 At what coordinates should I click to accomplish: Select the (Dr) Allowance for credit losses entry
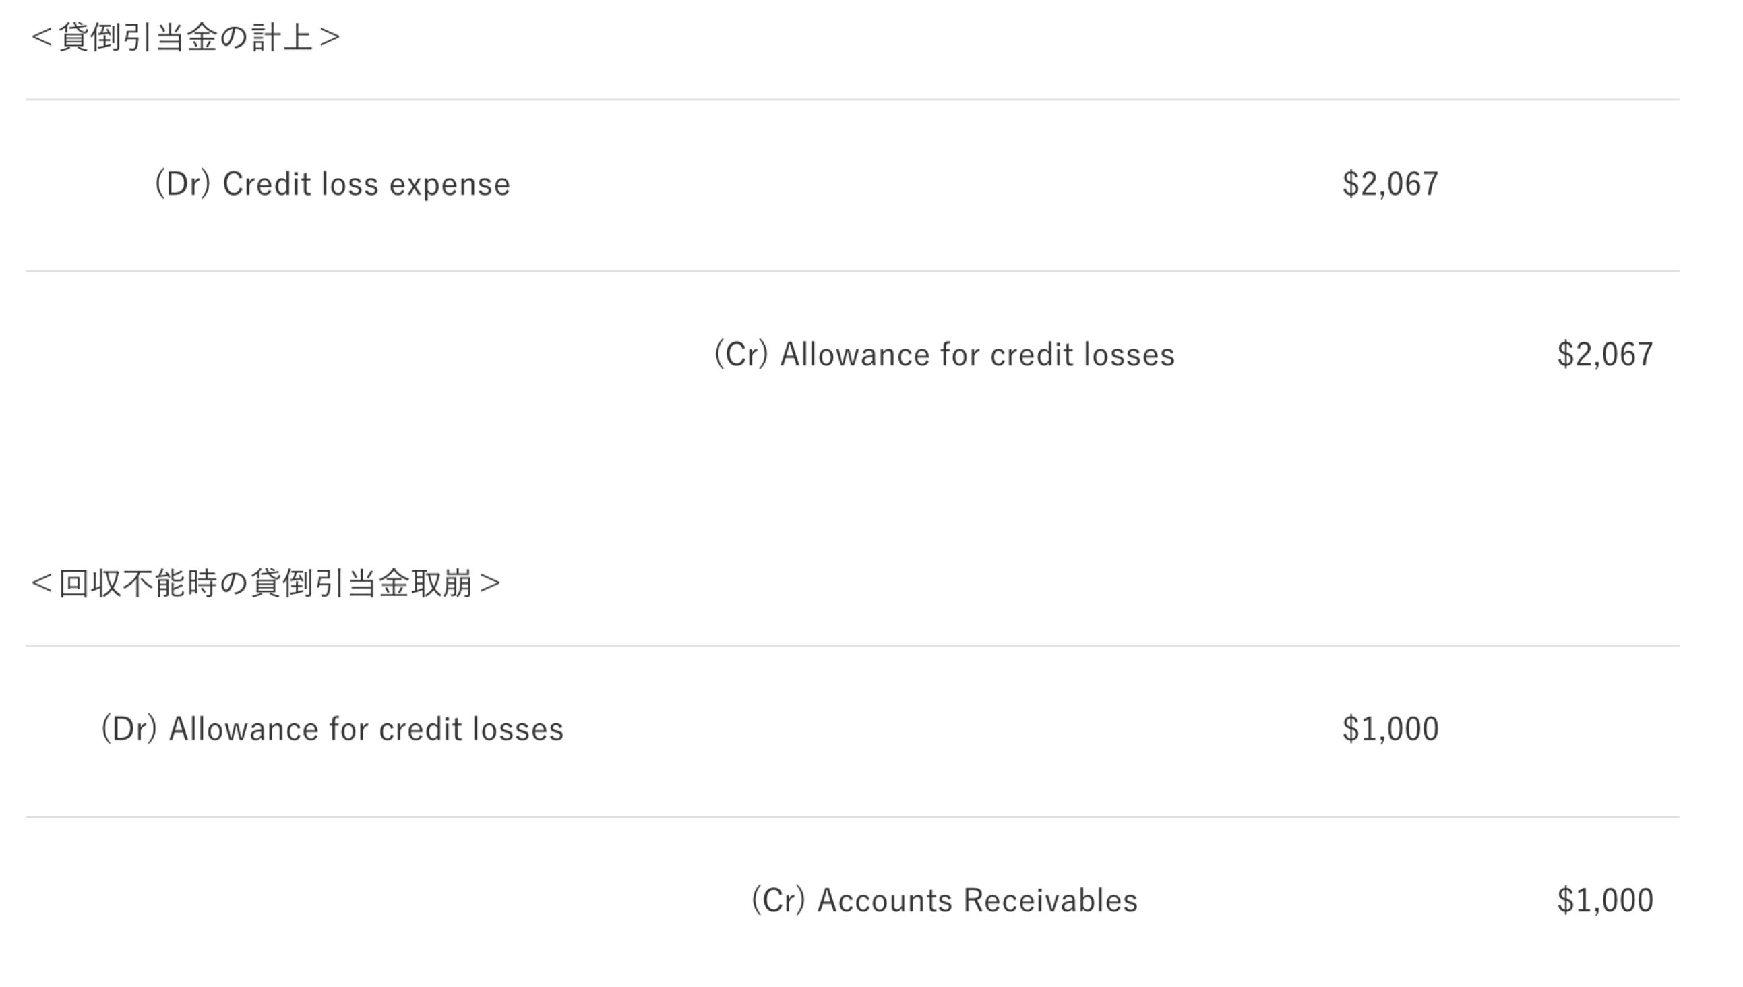[332, 729]
